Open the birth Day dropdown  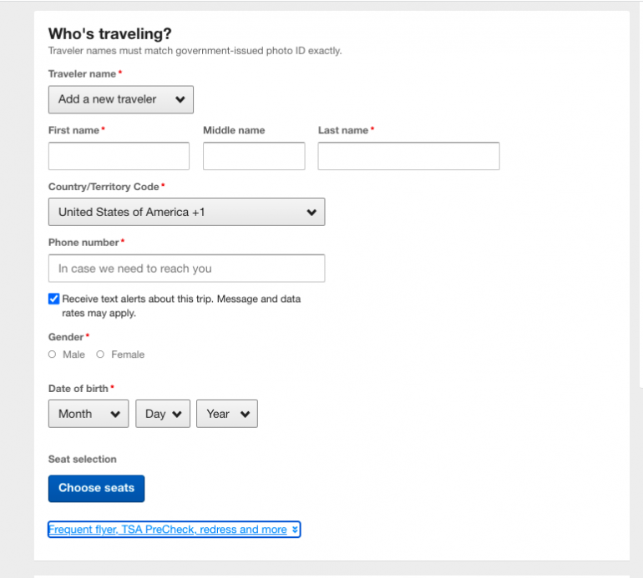(162, 415)
